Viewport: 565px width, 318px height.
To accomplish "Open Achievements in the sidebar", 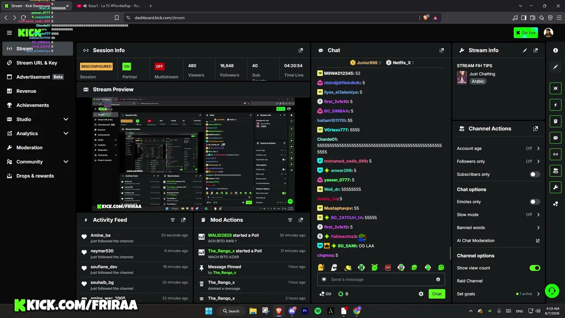I will click(x=38, y=105).
